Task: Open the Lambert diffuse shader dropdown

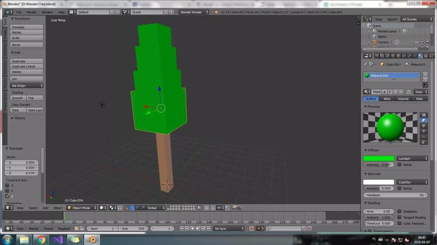Action: pyautogui.click(x=412, y=158)
